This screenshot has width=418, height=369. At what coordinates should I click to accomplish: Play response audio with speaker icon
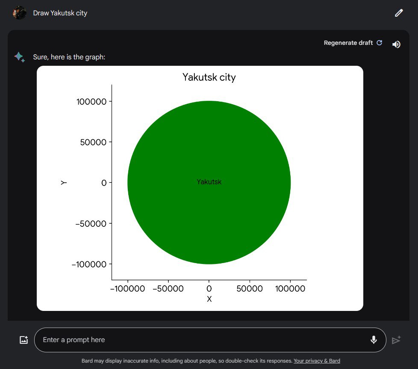[x=396, y=44]
